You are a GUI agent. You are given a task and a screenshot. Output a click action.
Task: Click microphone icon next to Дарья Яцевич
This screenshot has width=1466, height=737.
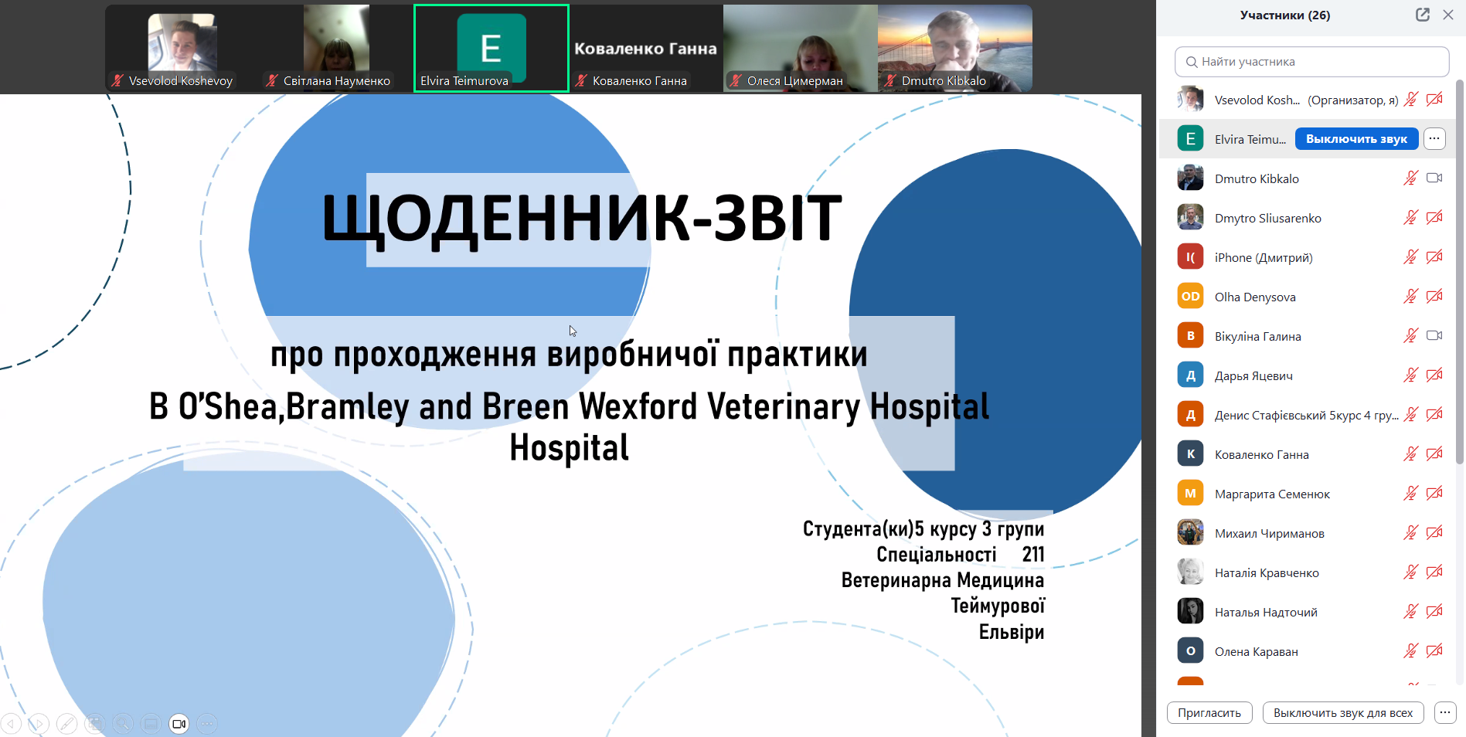coord(1411,375)
